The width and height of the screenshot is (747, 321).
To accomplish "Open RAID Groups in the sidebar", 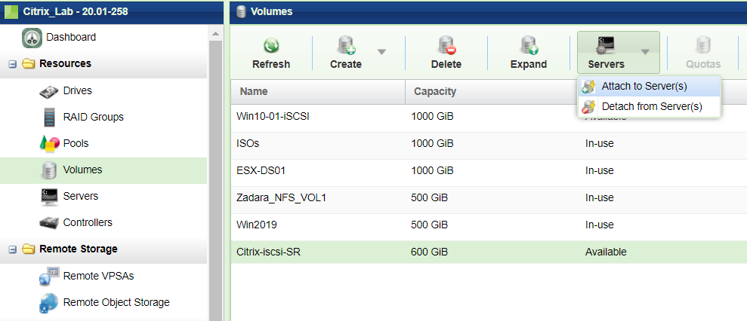I will tap(94, 117).
